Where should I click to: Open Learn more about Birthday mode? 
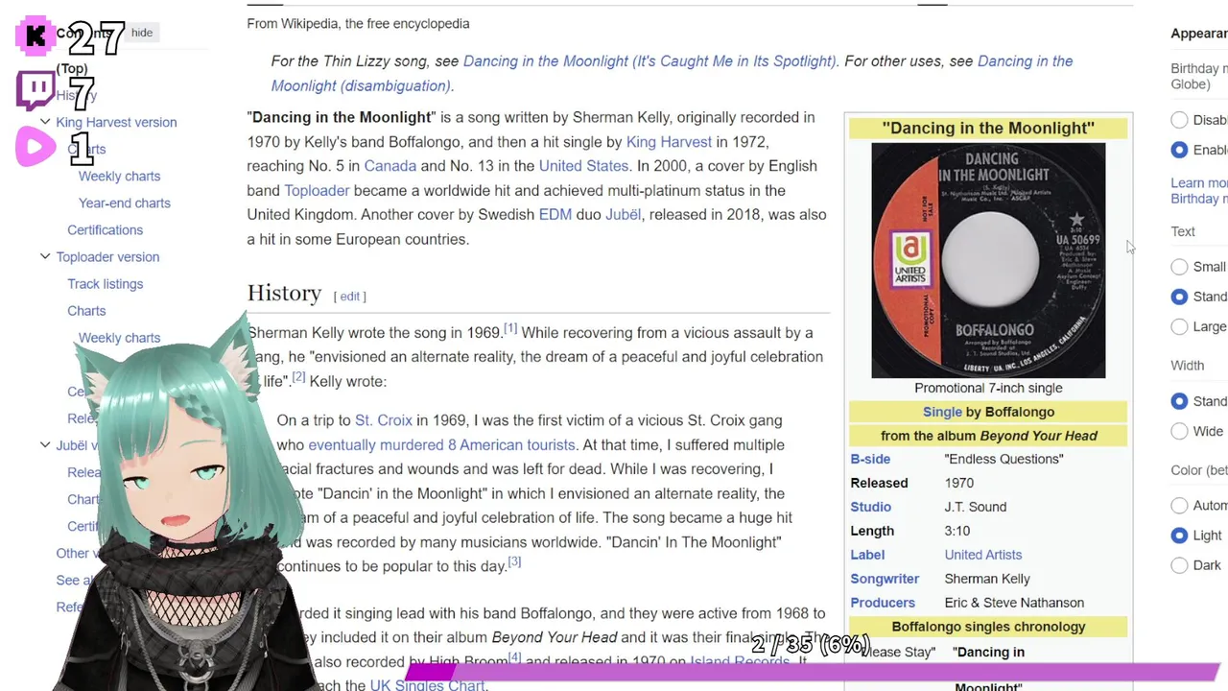pos(1199,191)
